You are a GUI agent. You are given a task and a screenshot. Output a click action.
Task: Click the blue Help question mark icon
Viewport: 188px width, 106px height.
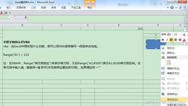pyautogui.click(x=172, y=8)
